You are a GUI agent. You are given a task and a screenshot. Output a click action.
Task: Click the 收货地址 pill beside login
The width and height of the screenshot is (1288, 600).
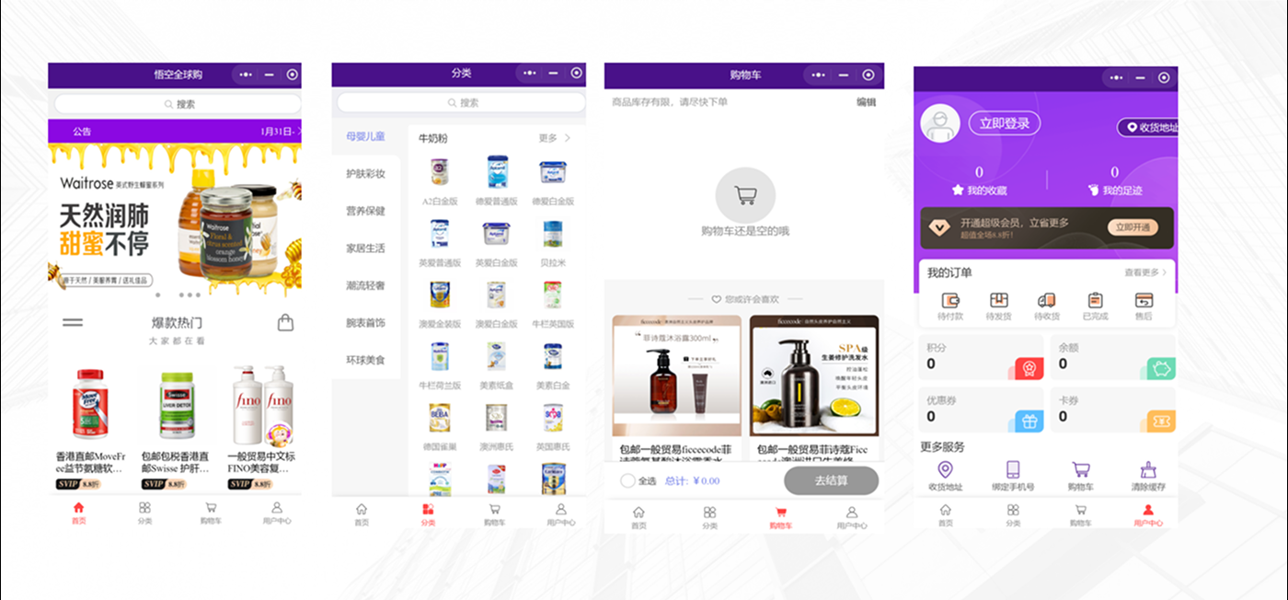[x=1147, y=128]
